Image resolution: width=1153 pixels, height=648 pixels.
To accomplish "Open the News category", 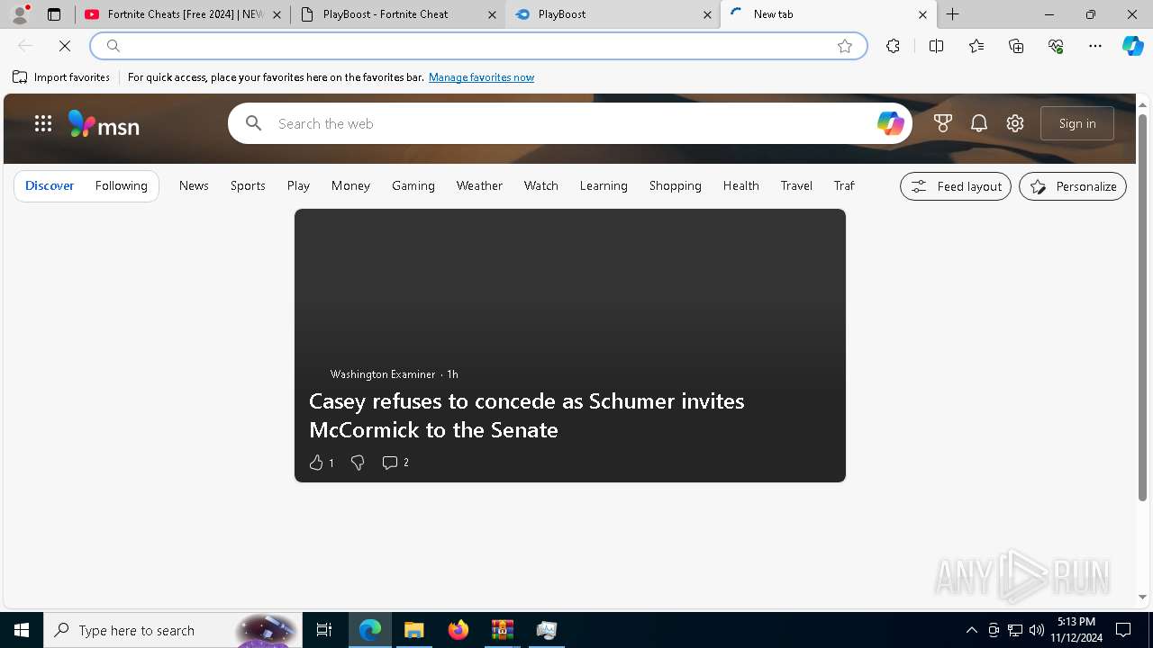I will coord(194,185).
